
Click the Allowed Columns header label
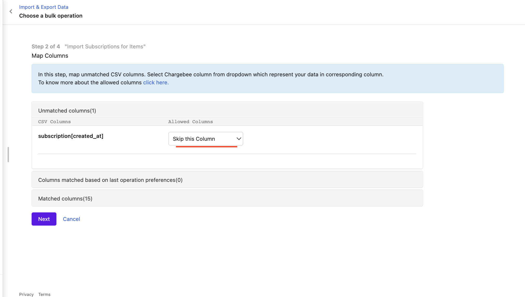(191, 122)
